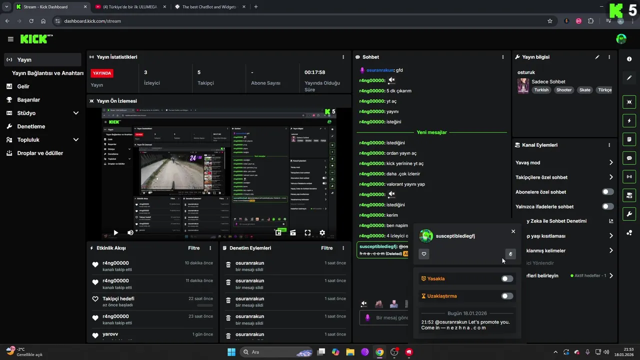Click the Turkish tag chip

pos(541,90)
